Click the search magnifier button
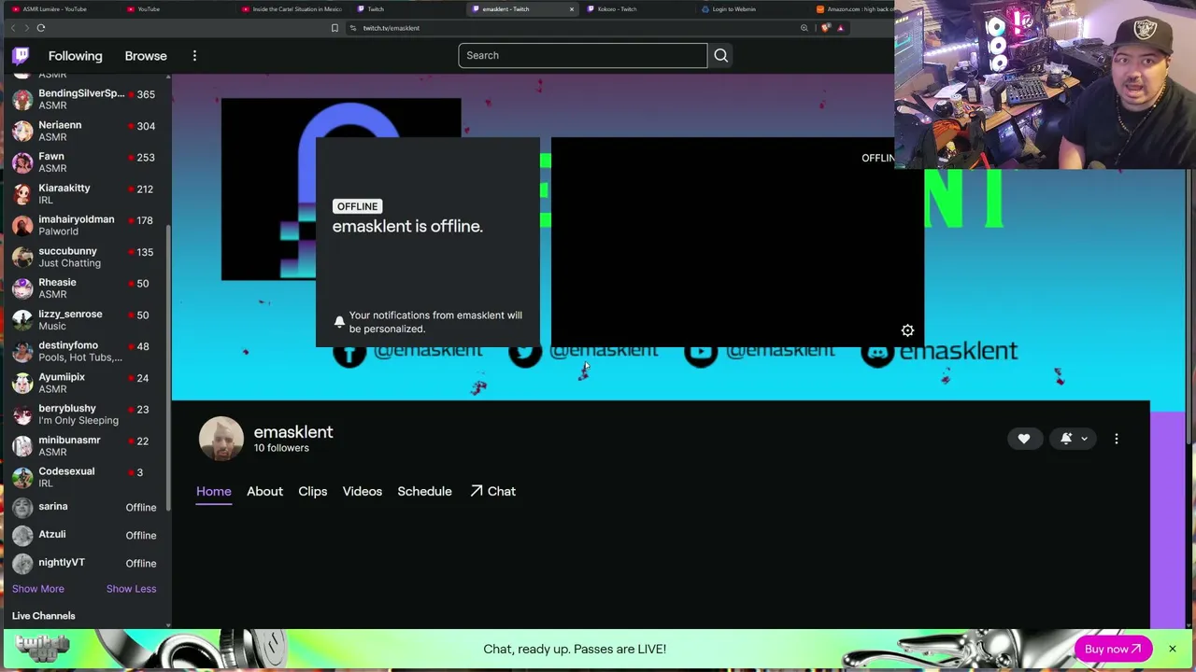This screenshot has height=672, width=1196. 720,55
